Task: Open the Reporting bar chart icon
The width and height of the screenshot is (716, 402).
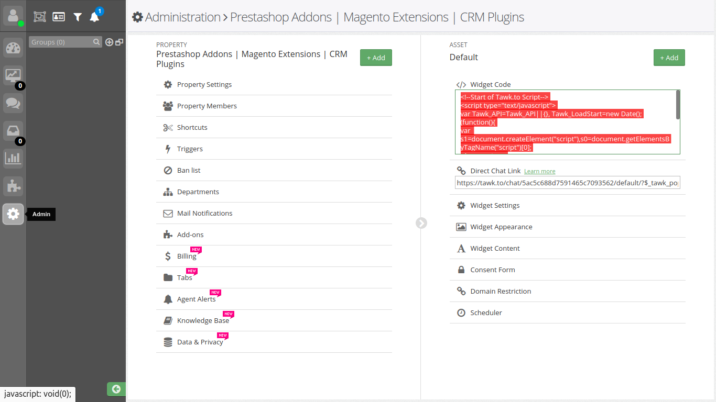Action: 13,158
